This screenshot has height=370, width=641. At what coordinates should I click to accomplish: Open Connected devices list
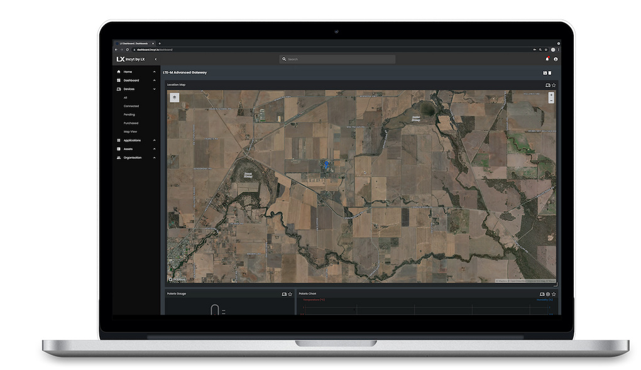coord(131,106)
